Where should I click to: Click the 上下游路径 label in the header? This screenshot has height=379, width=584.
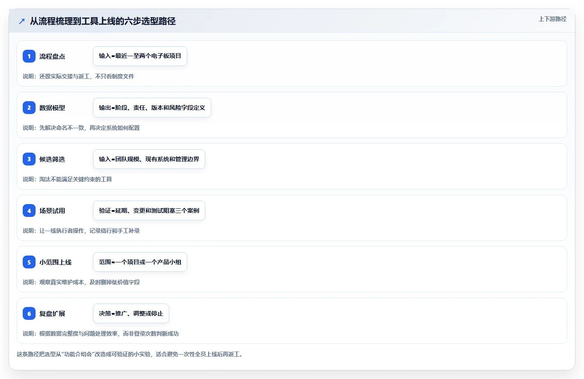(552, 19)
